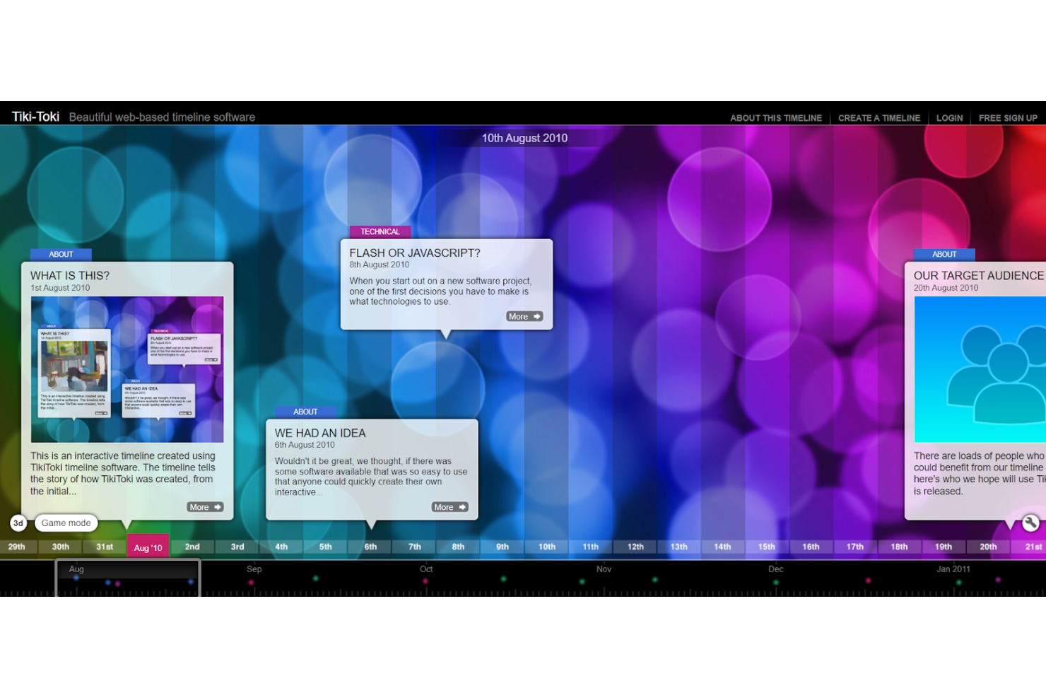Image resolution: width=1046 pixels, height=698 pixels.
Task: Click the 6th August 2010 date text
Action: 305,445
